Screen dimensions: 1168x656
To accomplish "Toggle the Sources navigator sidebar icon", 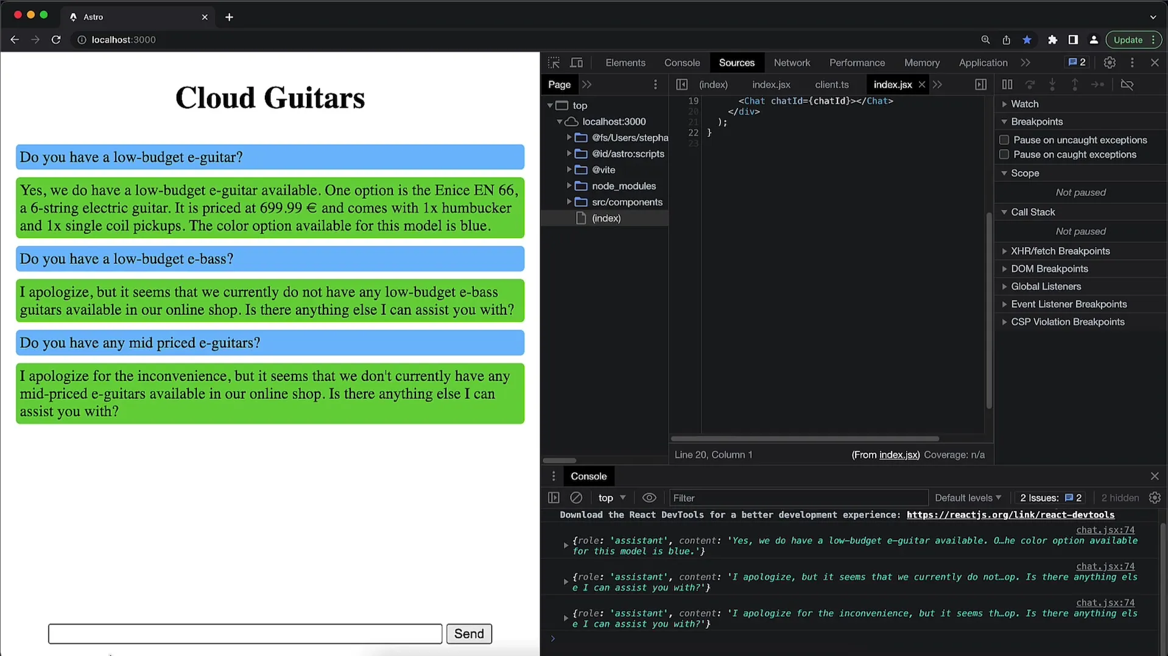I will pos(681,85).
